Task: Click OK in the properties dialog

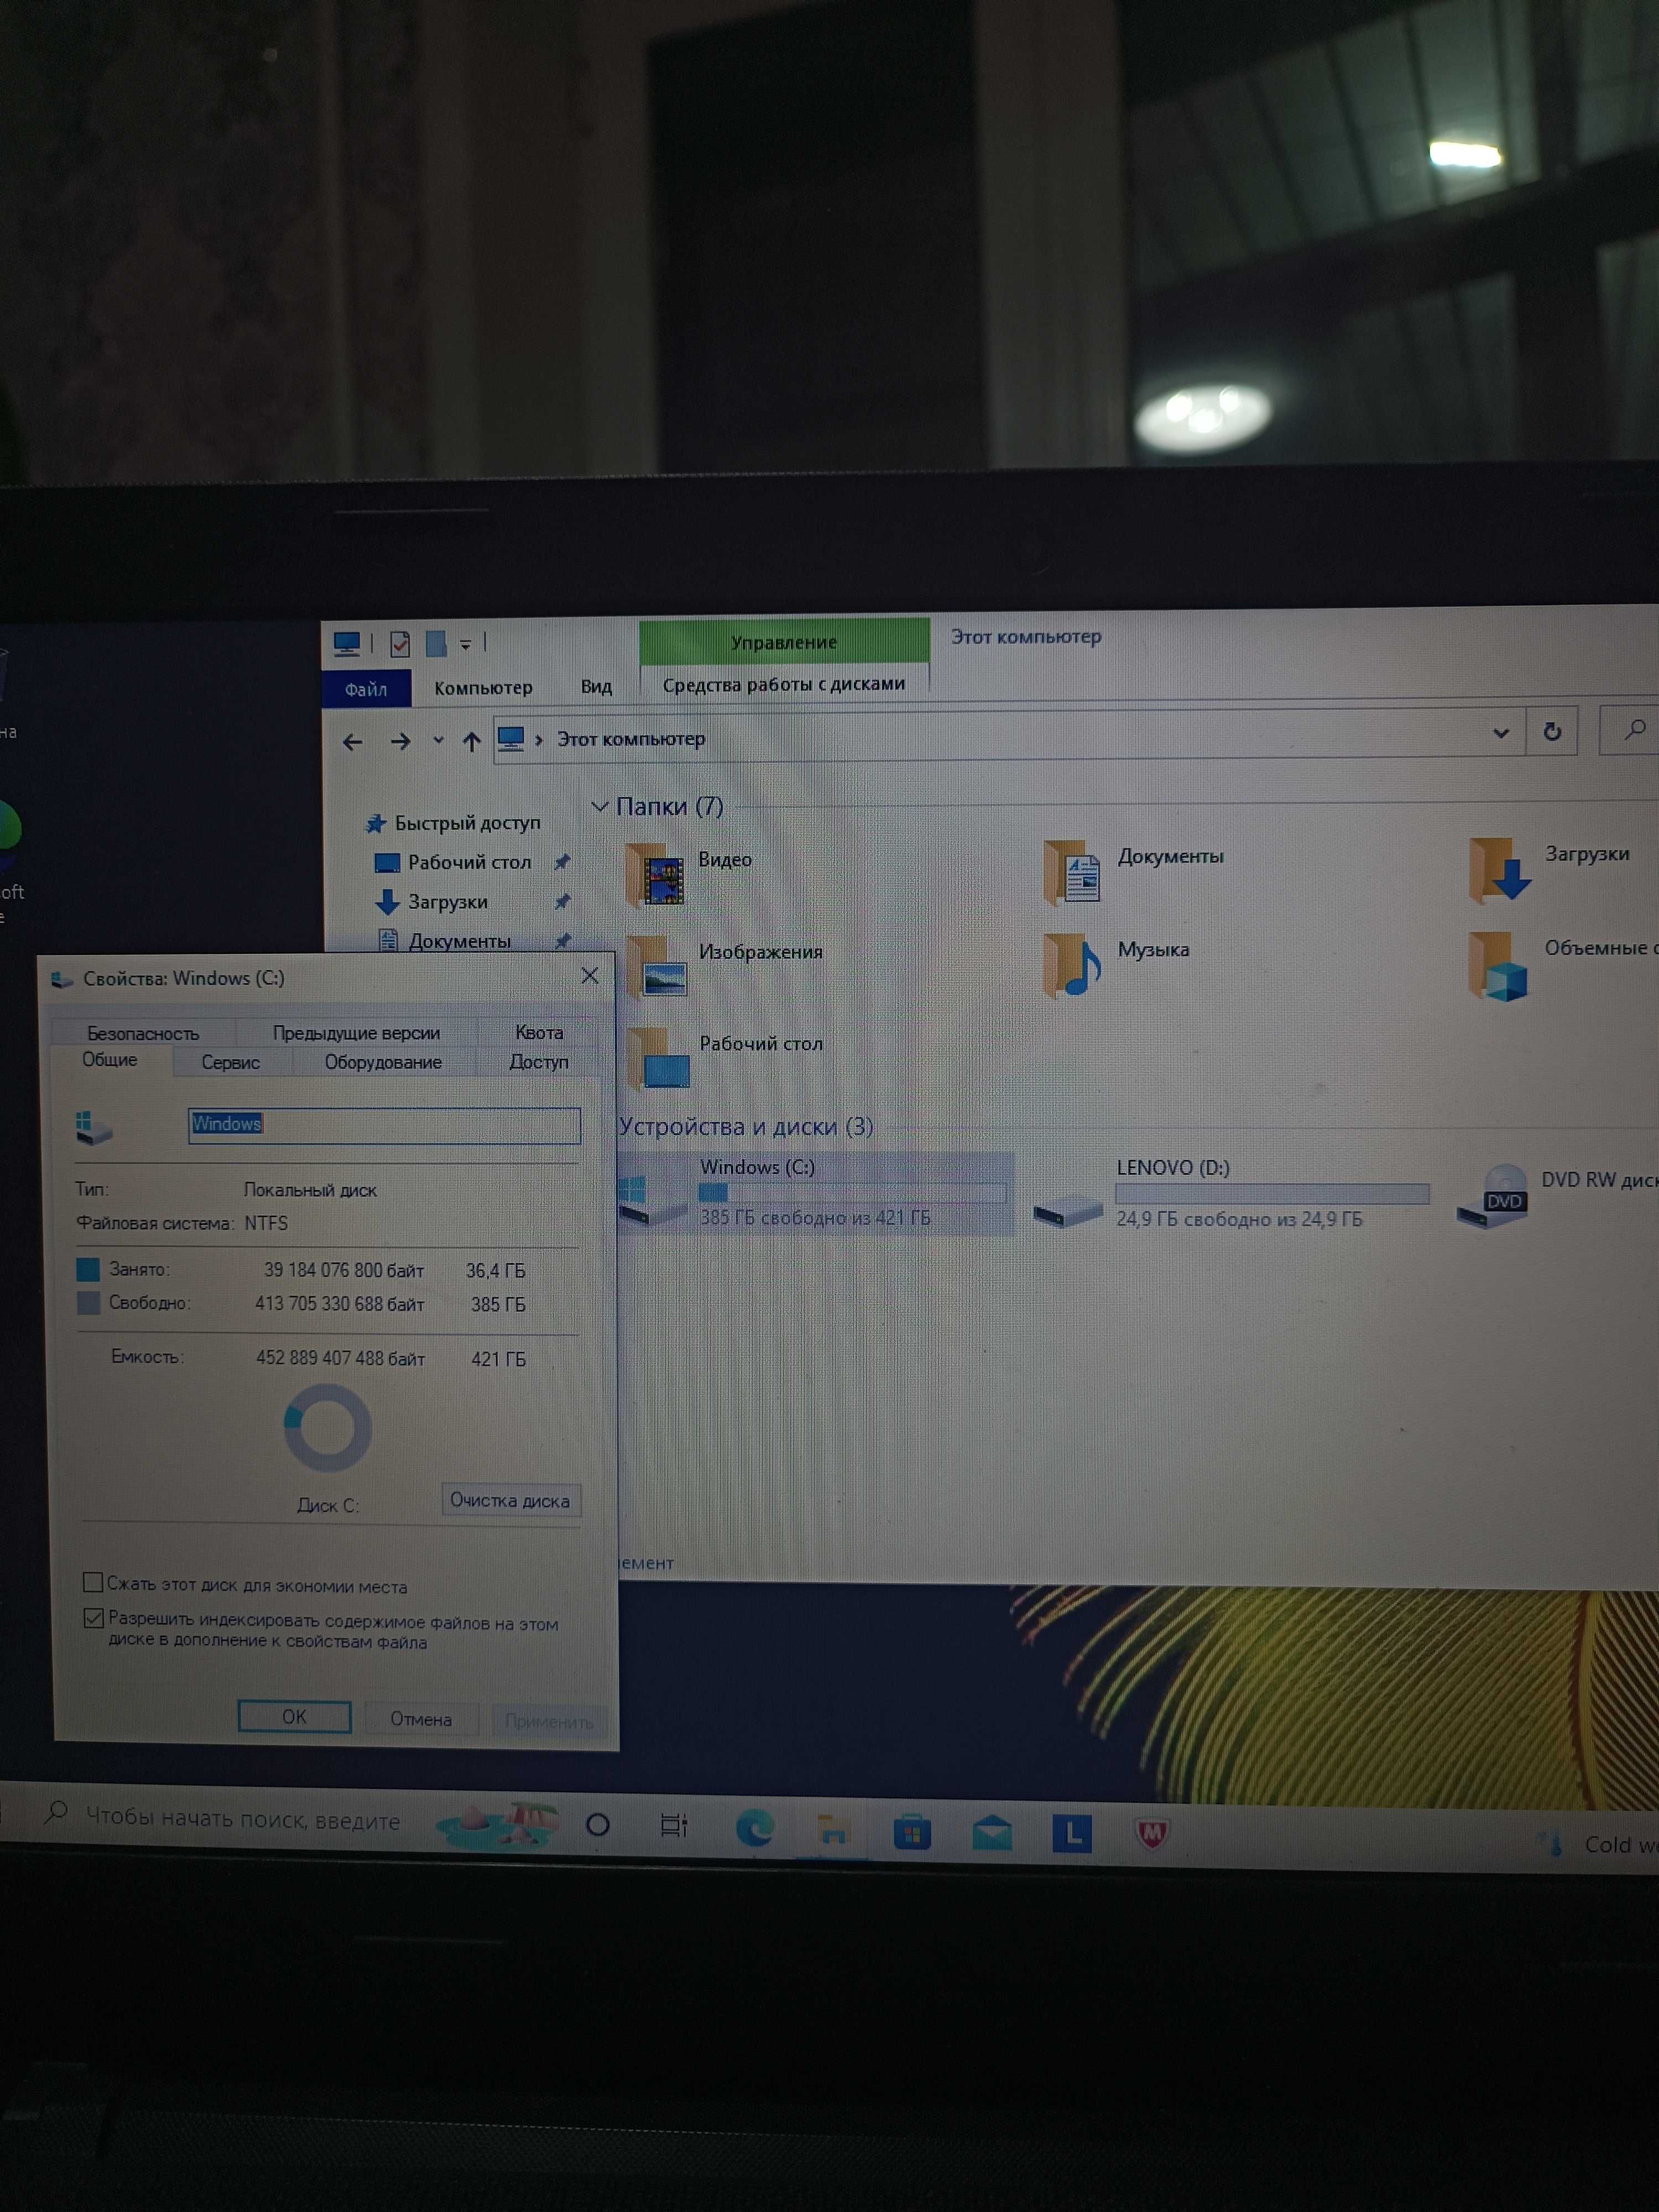Action: tap(294, 1717)
